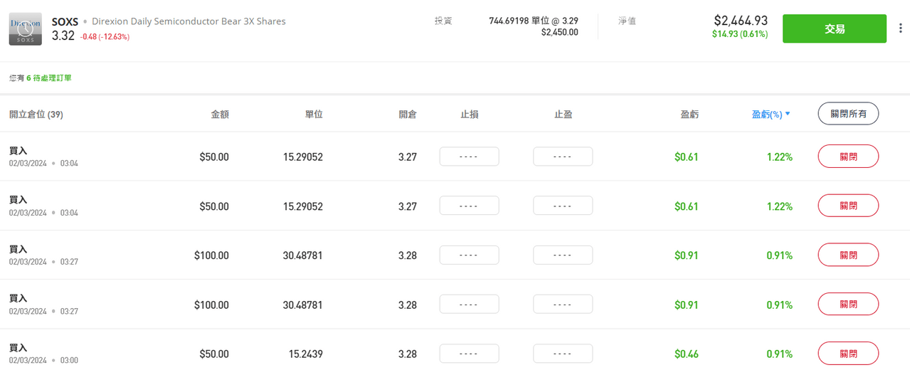The width and height of the screenshot is (910, 375).
Task: Sort by 金額 amount column header
Action: 220,114
